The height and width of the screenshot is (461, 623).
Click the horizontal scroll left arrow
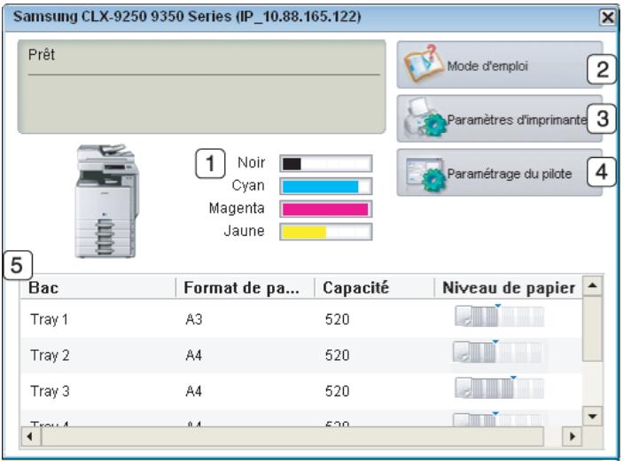(30, 436)
